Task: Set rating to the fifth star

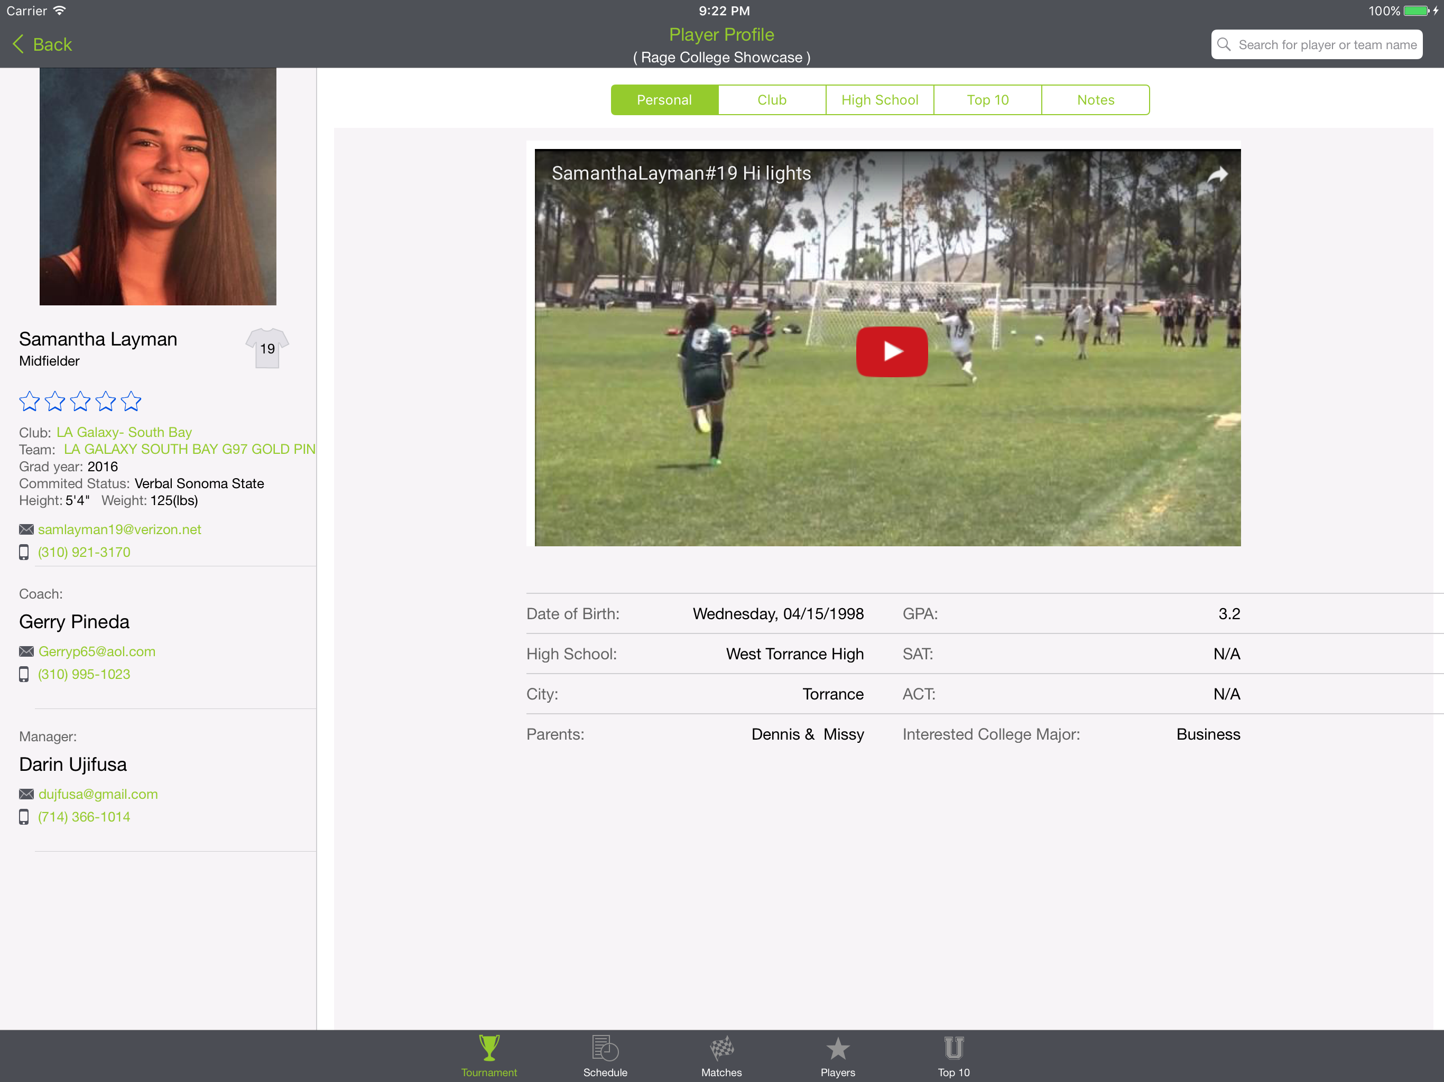Action: (x=131, y=402)
